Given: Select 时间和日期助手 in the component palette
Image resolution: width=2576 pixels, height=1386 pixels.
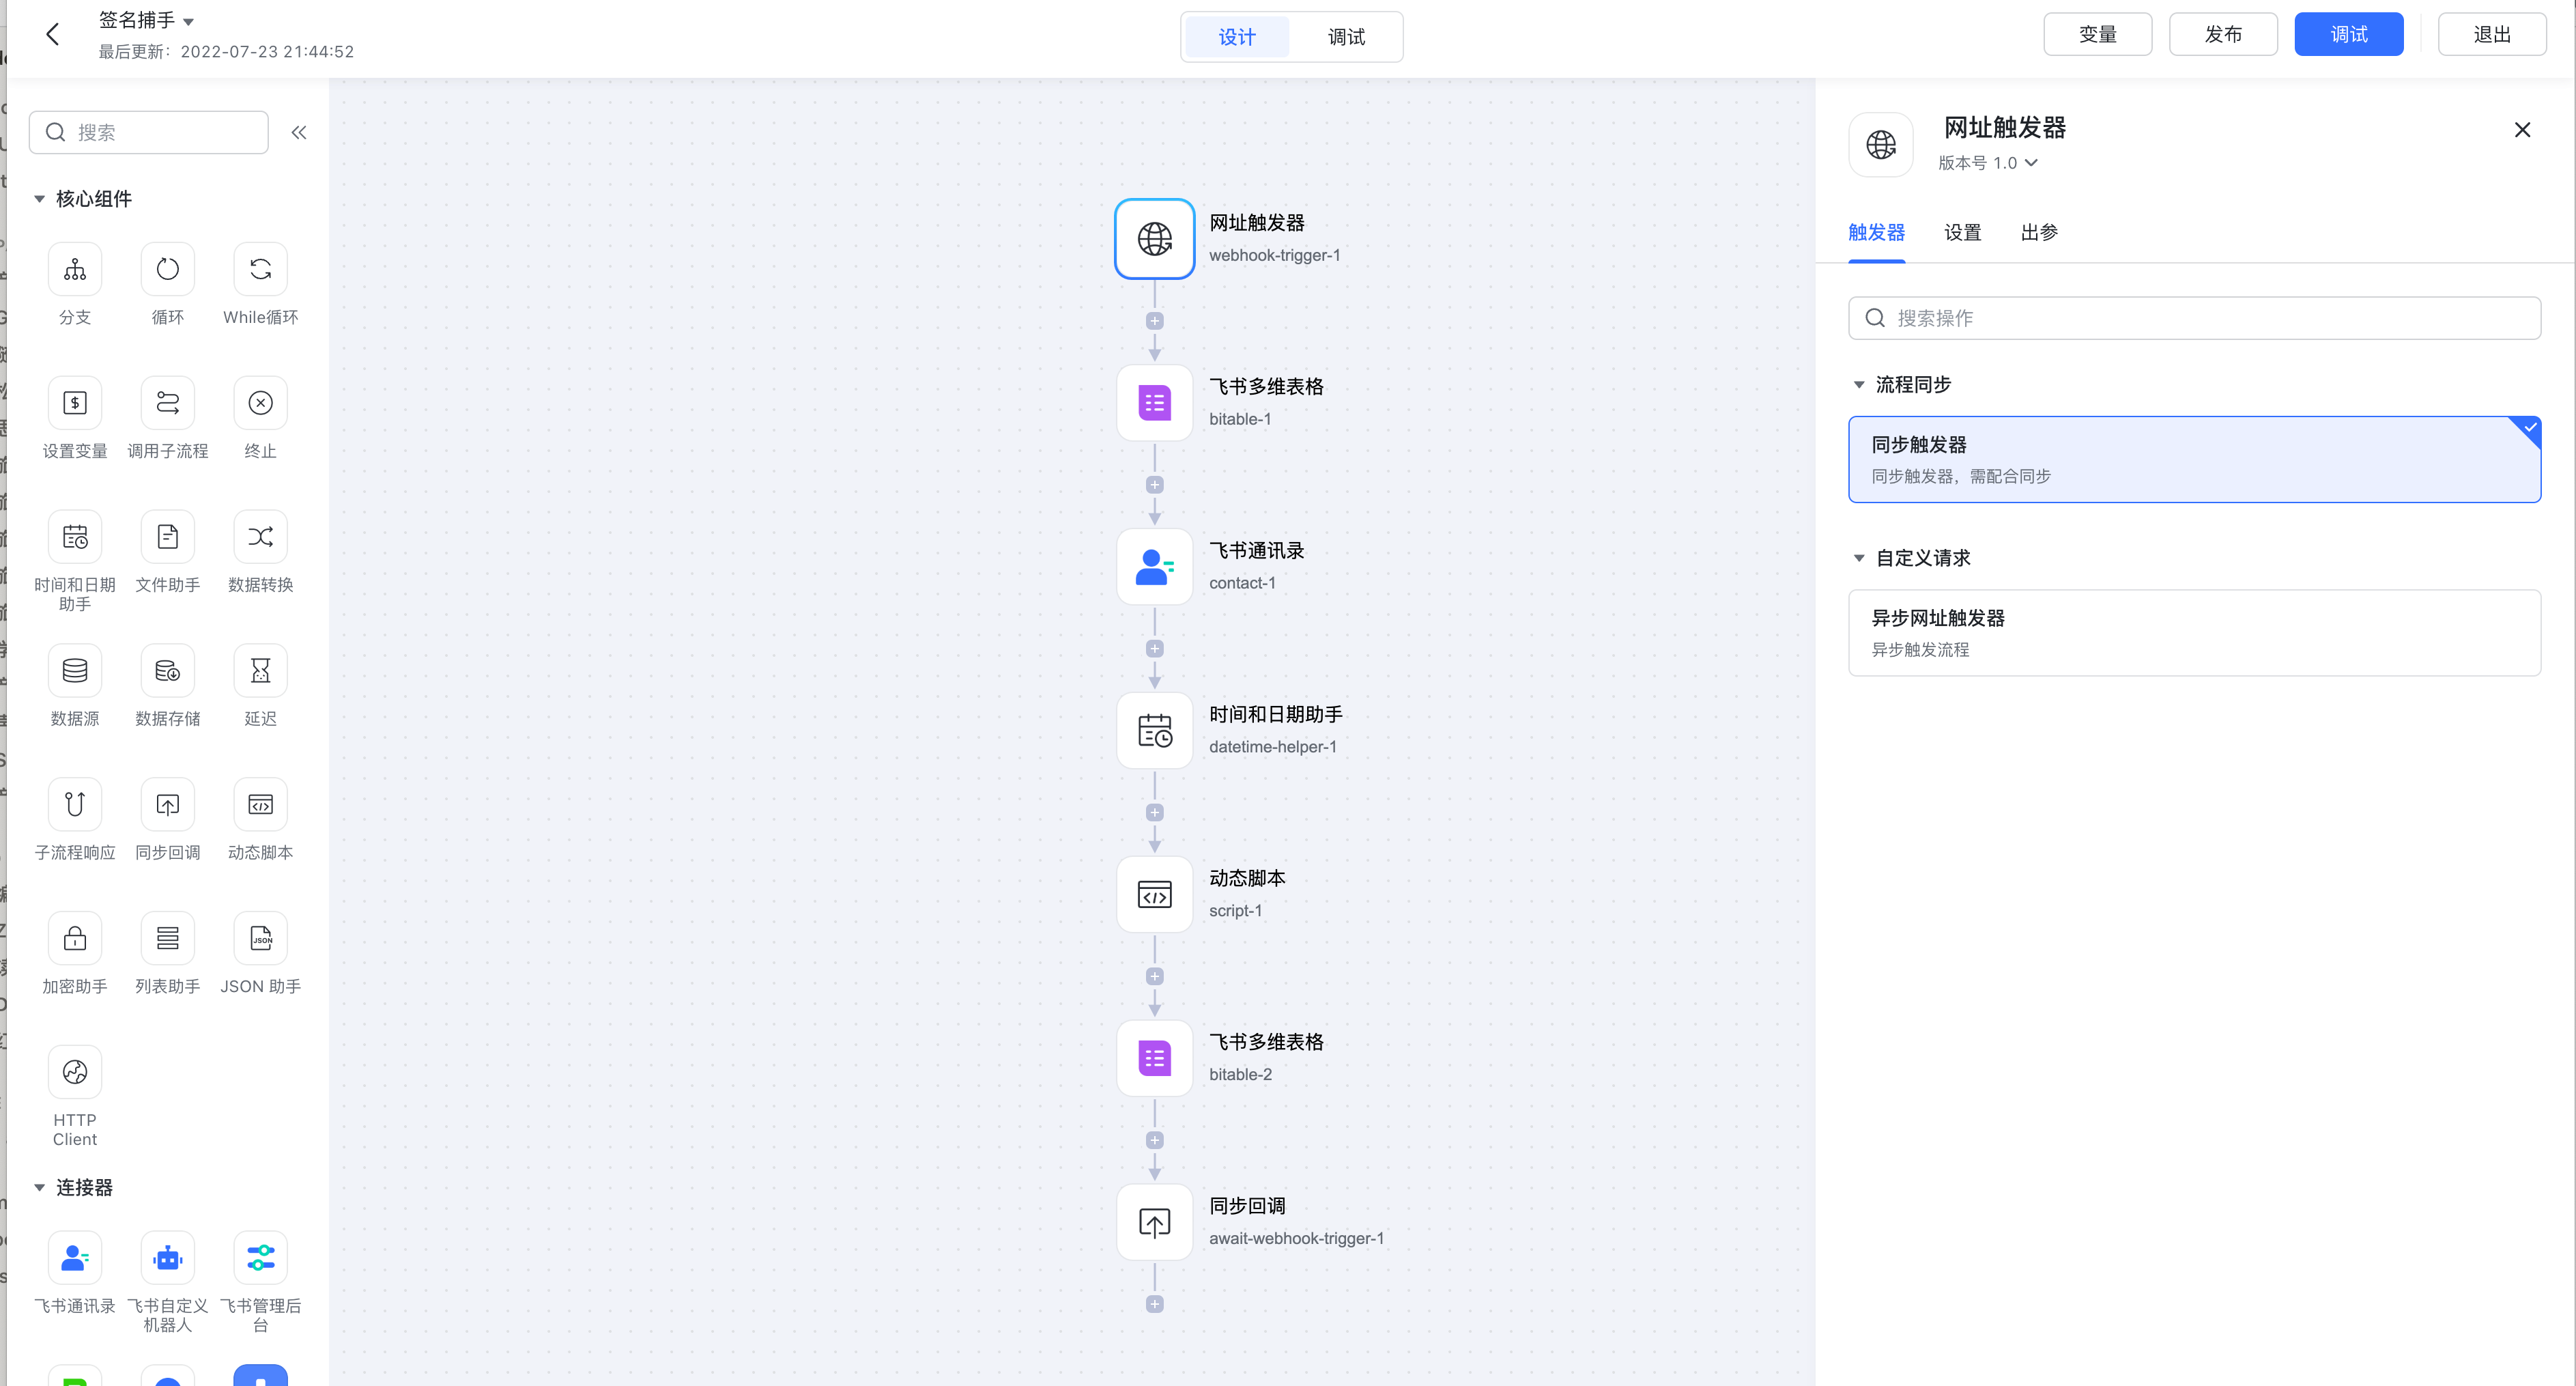Looking at the screenshot, I should click(x=75, y=537).
